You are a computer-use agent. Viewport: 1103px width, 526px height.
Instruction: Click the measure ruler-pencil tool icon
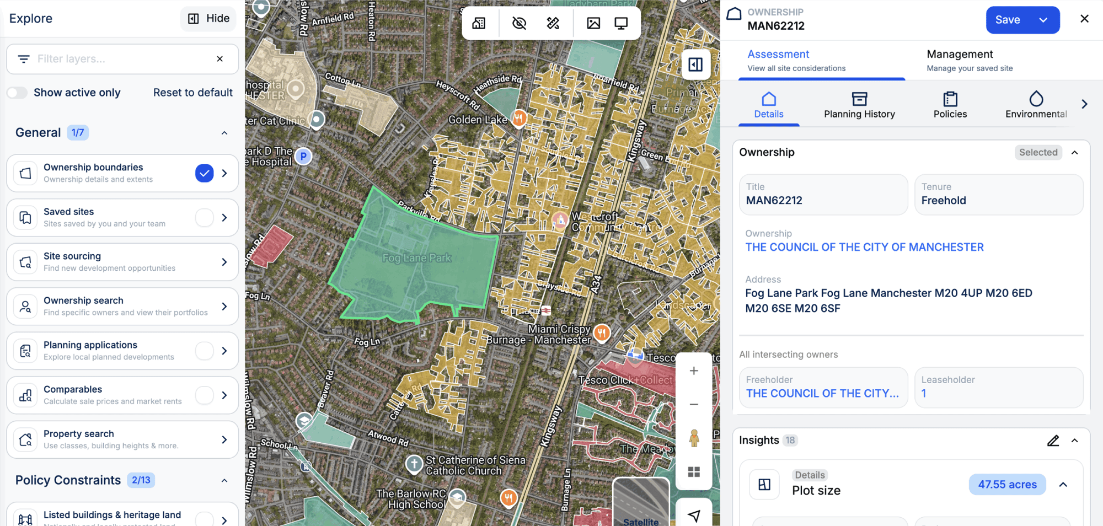[x=553, y=23]
